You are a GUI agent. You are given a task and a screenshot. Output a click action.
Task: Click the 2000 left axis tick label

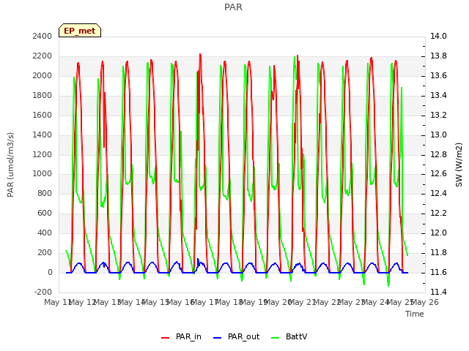[43, 75]
